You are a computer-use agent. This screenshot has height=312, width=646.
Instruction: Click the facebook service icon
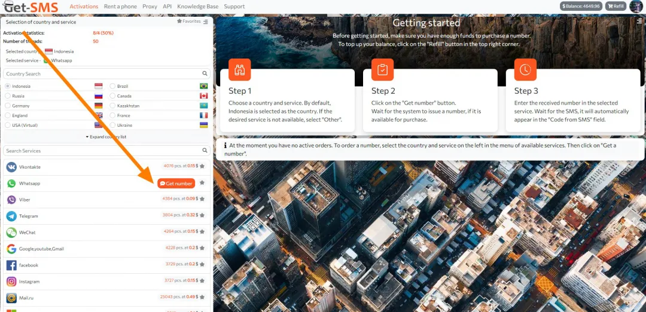pyautogui.click(x=11, y=265)
